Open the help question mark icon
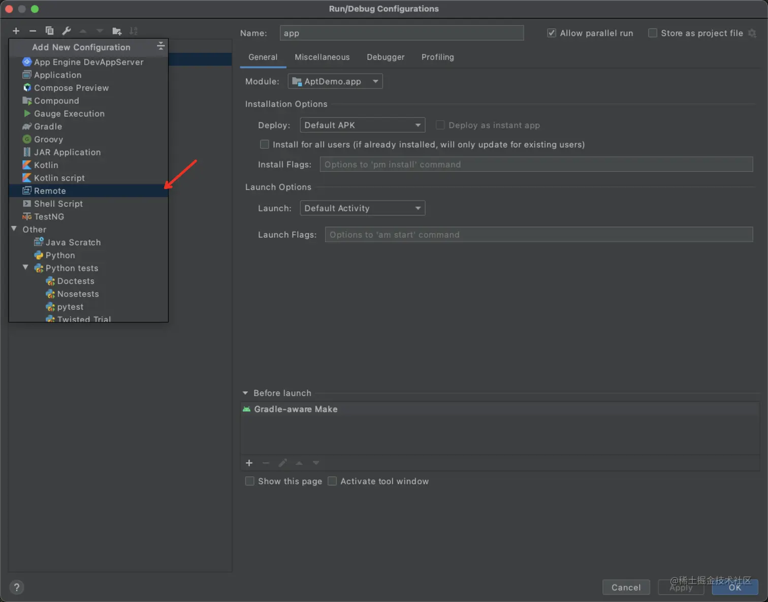This screenshot has height=602, width=768. (x=17, y=587)
